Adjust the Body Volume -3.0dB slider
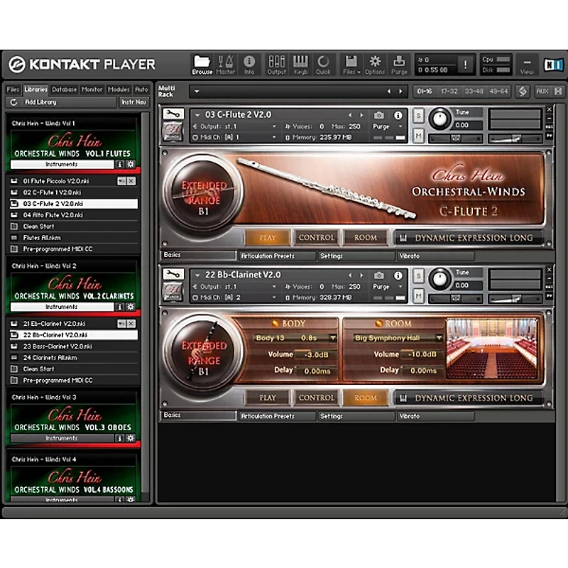 315,354
